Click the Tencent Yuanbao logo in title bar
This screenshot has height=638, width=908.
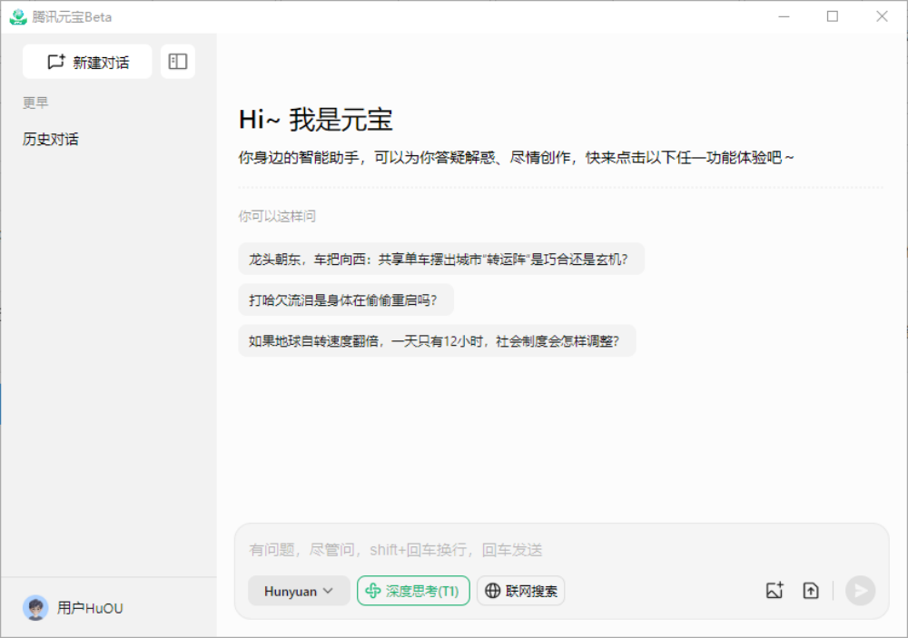18,17
